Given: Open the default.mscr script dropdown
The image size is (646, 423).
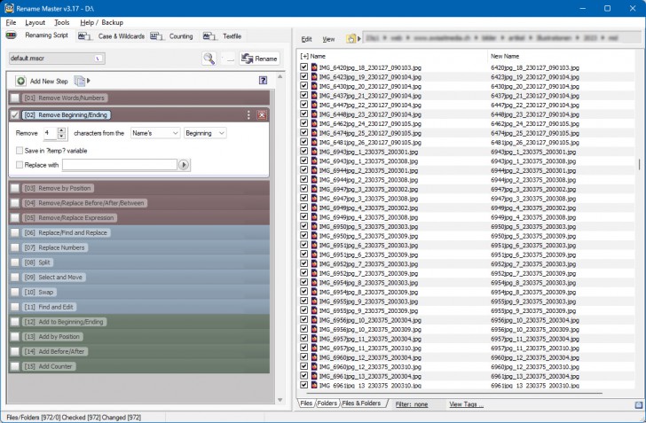Looking at the screenshot, I should click(x=57, y=59).
